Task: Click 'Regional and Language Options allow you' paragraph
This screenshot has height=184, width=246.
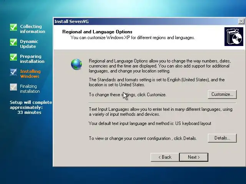Action: point(160,66)
